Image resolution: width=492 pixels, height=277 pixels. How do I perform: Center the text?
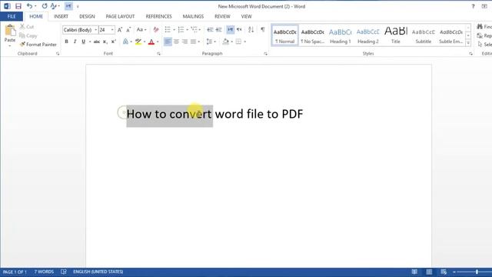(x=176, y=42)
